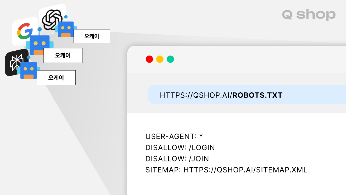Select the DISALLOW: /JOIN line
The image size is (346, 195).
click(177, 159)
